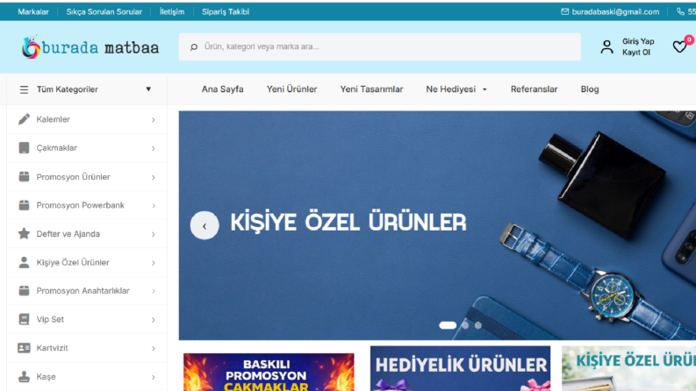
Task: Click the search magnifier icon
Action: click(194, 46)
